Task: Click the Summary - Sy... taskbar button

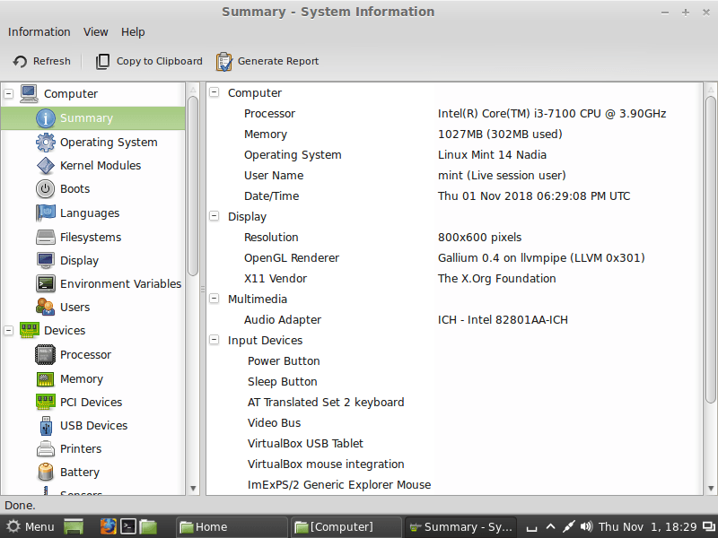Action: coord(461,527)
